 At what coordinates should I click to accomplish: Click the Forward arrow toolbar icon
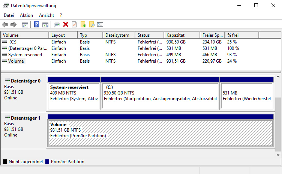(13, 24)
